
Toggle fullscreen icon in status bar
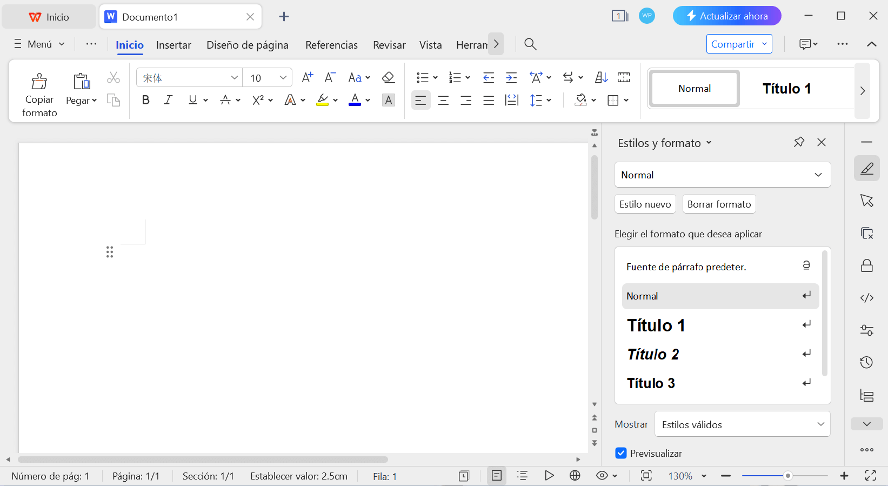[870, 475]
